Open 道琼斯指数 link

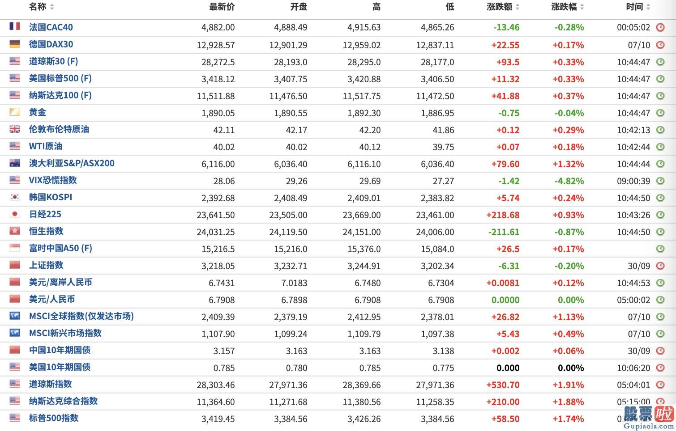click(50, 384)
